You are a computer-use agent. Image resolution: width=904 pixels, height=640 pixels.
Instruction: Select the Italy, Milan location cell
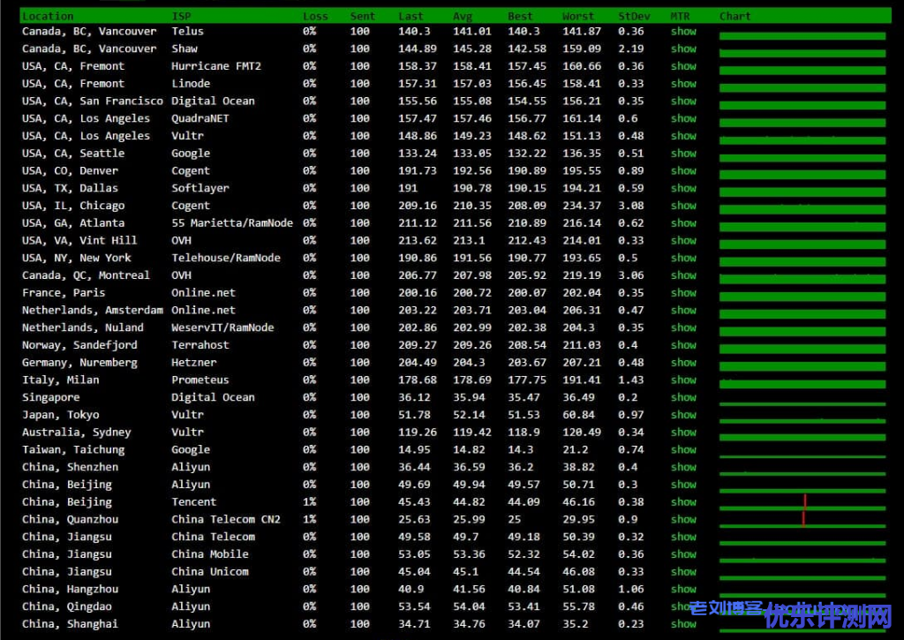click(x=61, y=380)
